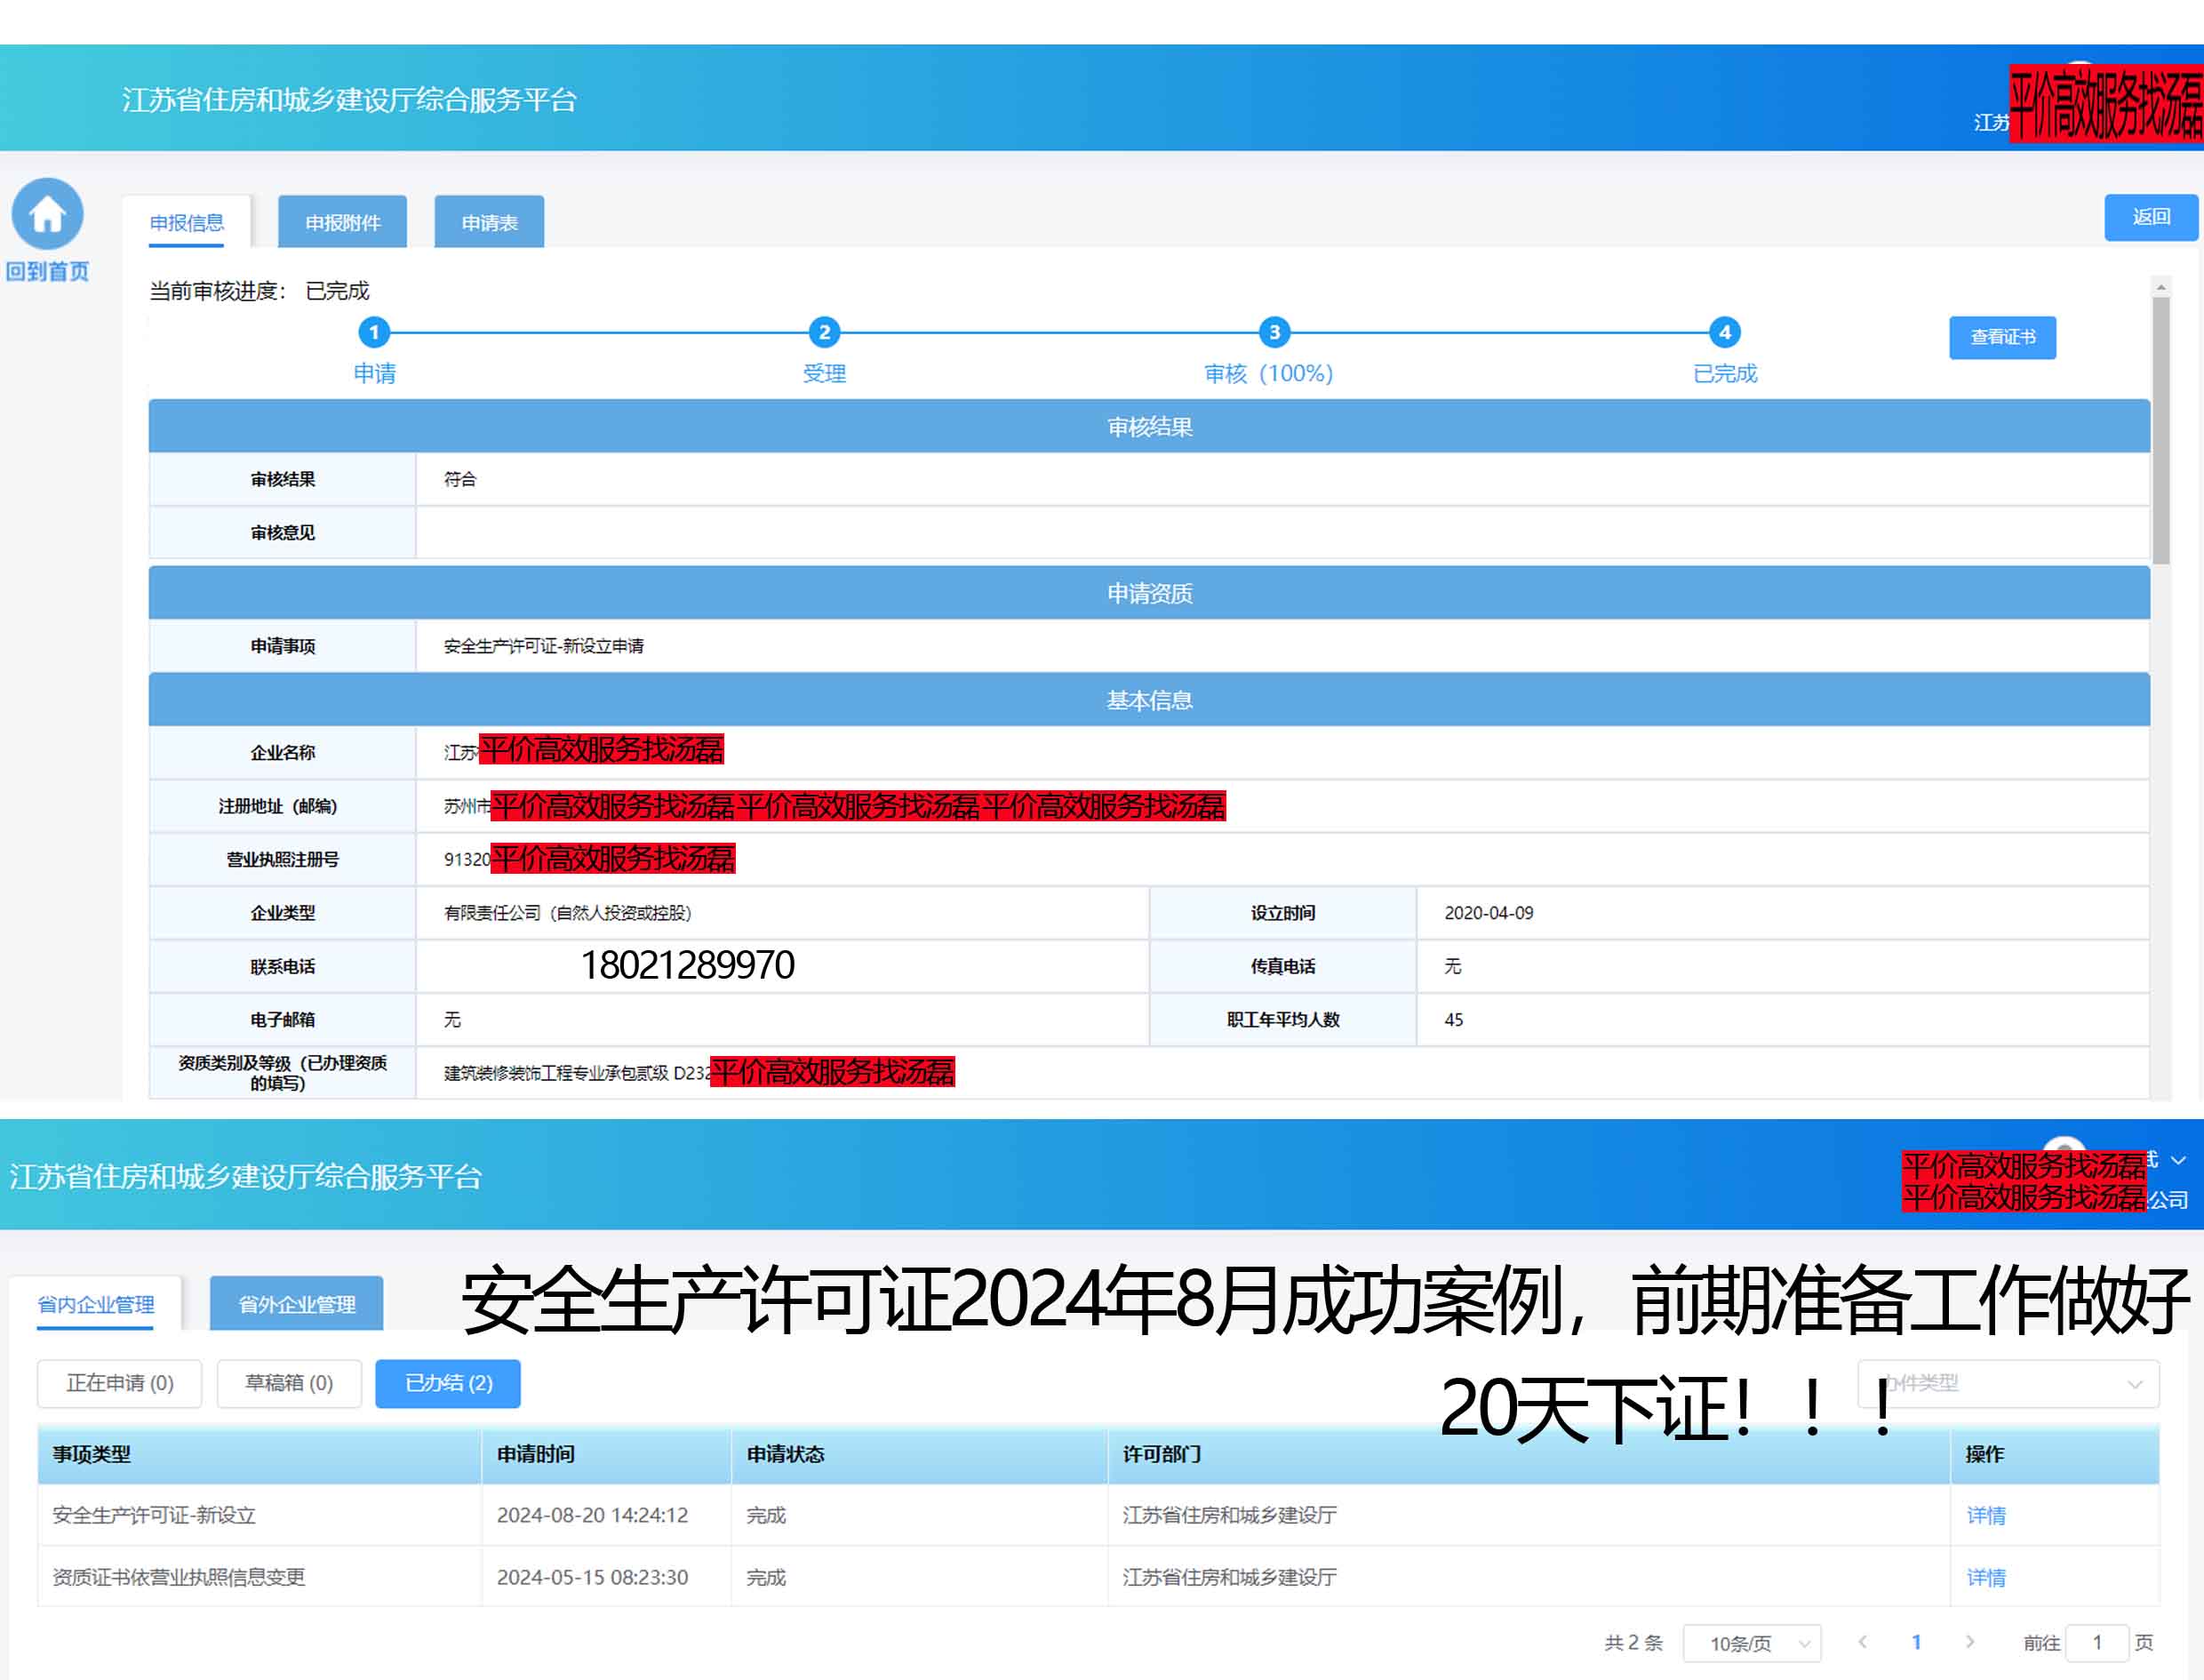Select the 草稿箱 (0) filter button
2204x1680 pixels.
[x=289, y=1384]
